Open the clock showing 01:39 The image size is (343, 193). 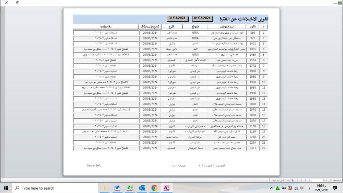pos(322,188)
